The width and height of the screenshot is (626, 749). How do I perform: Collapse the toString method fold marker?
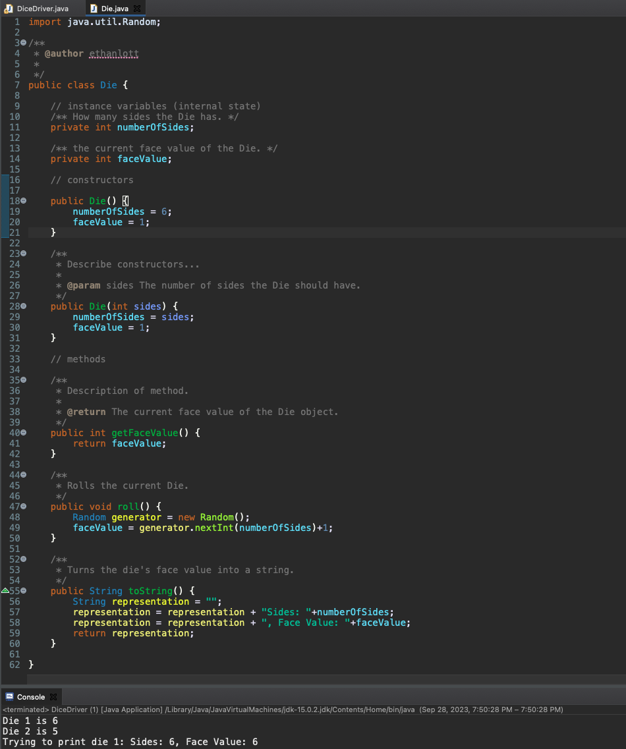click(x=22, y=590)
